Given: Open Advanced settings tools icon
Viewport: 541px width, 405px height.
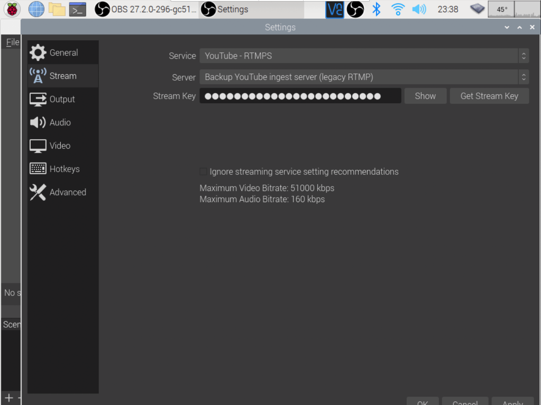Looking at the screenshot, I should coord(38,192).
